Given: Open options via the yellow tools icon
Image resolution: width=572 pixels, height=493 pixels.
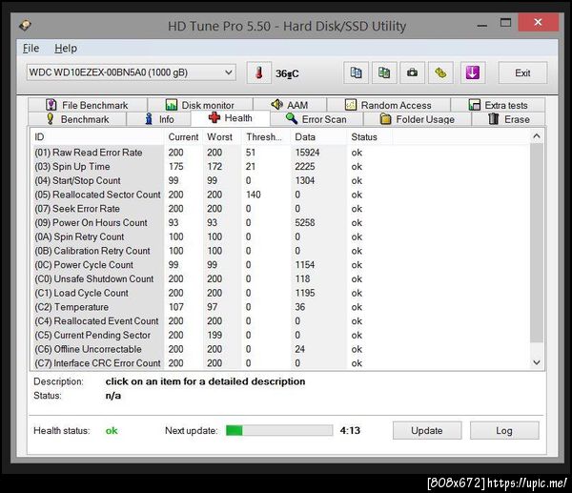Looking at the screenshot, I should 440,72.
